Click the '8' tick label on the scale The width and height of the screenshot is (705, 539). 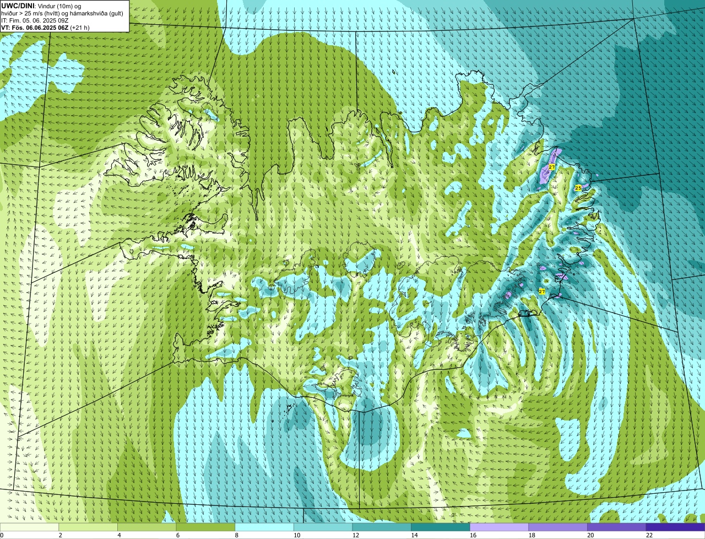tap(236, 535)
